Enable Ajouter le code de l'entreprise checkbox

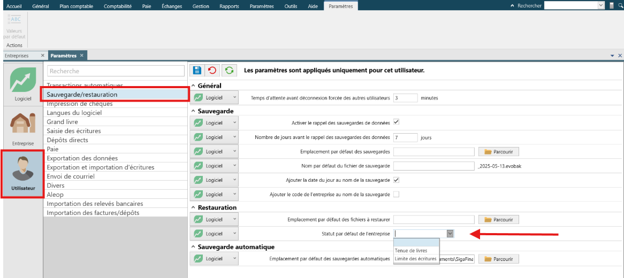click(x=396, y=194)
